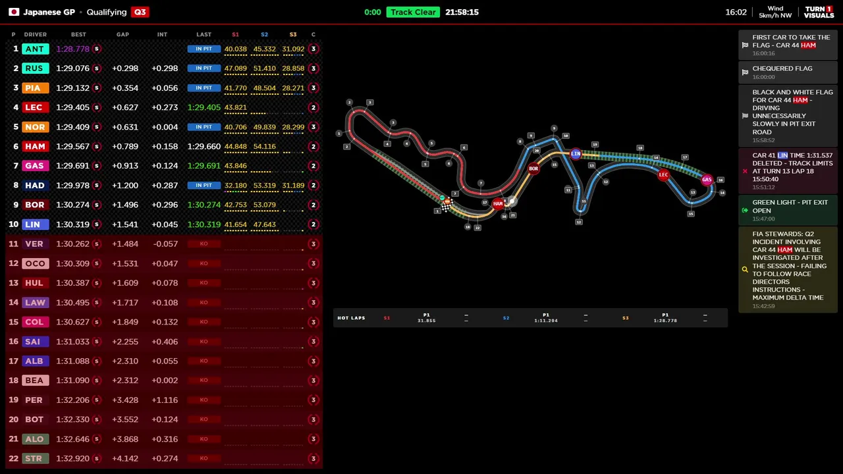Click the -0.057 interval for VER
This screenshot has width=843, height=474.
point(165,244)
